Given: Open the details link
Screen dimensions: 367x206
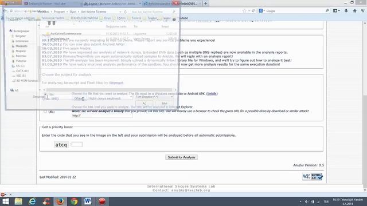Looking at the screenshot, I should pyautogui.click(x=212, y=94).
